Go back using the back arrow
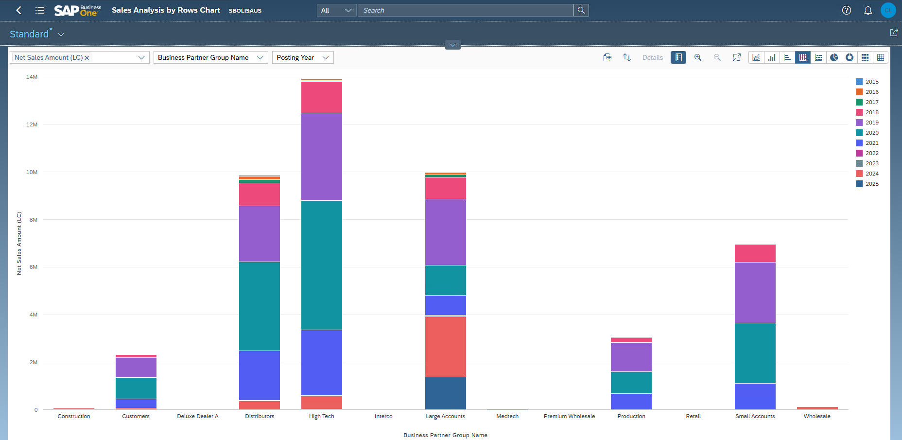Image resolution: width=902 pixels, height=440 pixels. click(18, 10)
